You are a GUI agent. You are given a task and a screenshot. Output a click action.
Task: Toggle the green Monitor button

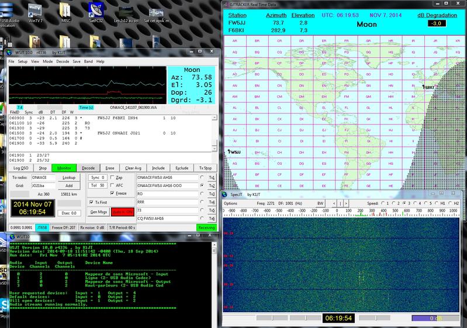click(x=64, y=168)
